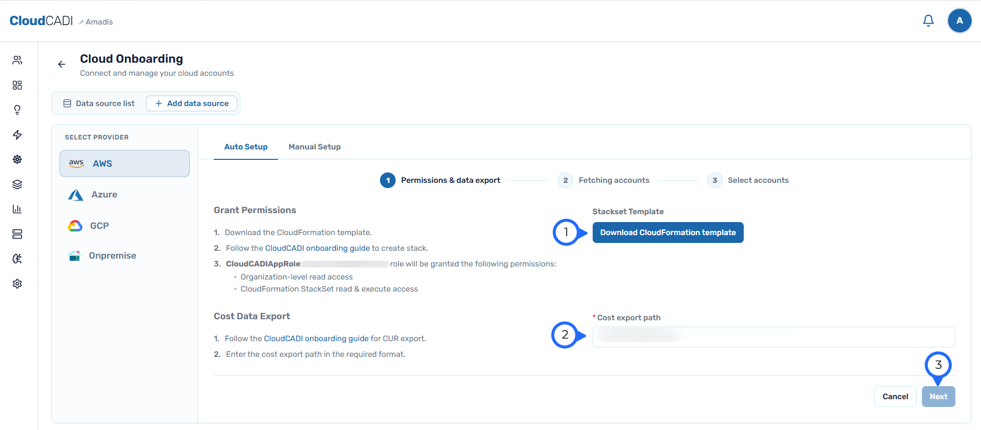Screen dimensions: 981x430
Task: Click "Organization-level read access" text
Action: (296, 277)
